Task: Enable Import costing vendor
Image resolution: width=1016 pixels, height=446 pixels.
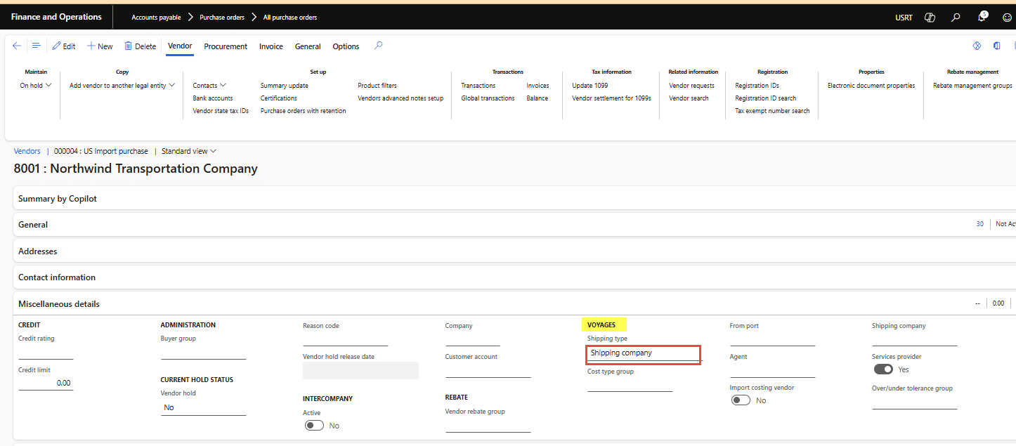Action: (741, 400)
